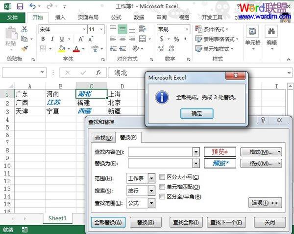The height and width of the screenshot is (234, 294).
Task: Toggle middle align (highlighted green)
Action: click(122, 29)
